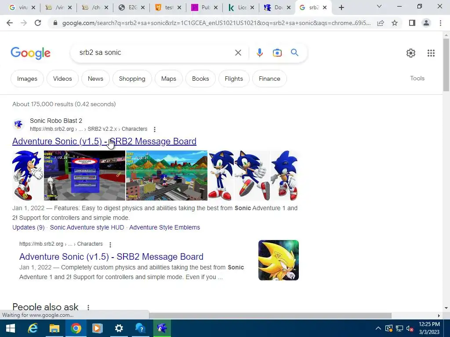Open the Google apps grid
The image size is (450, 337).
431,53
